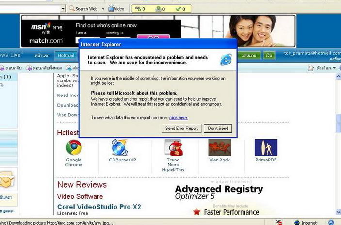Click the Trend Micro HijackThis icon

tap(173, 147)
